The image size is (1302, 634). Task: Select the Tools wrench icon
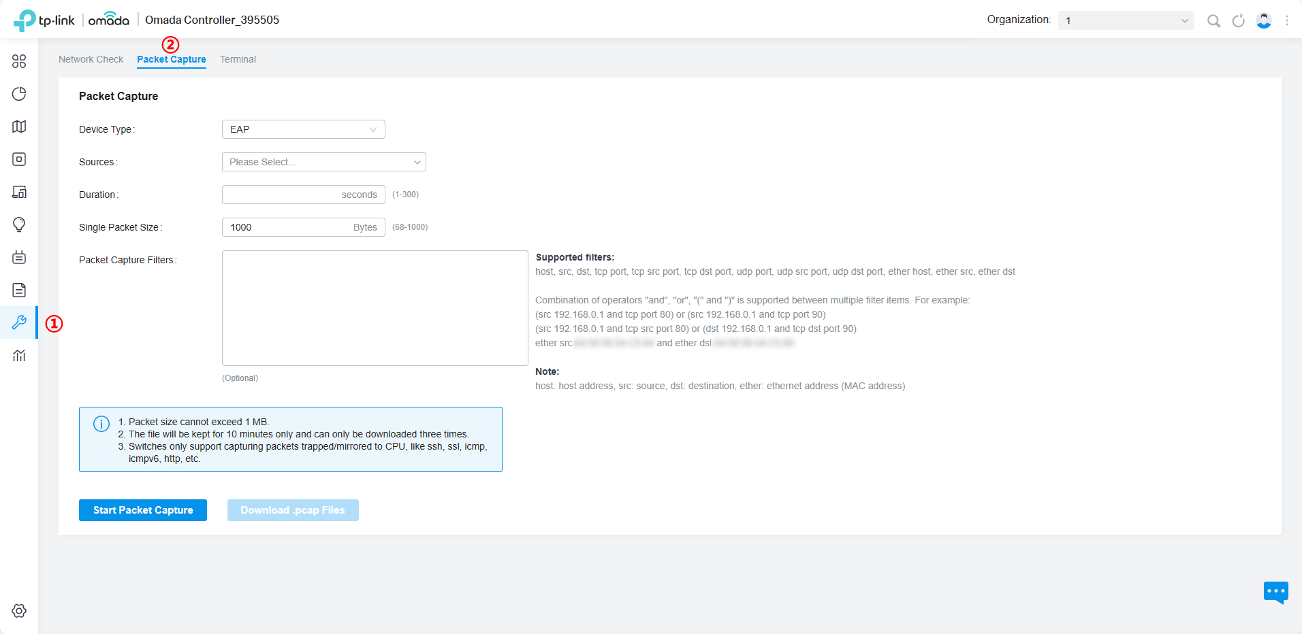pos(19,322)
